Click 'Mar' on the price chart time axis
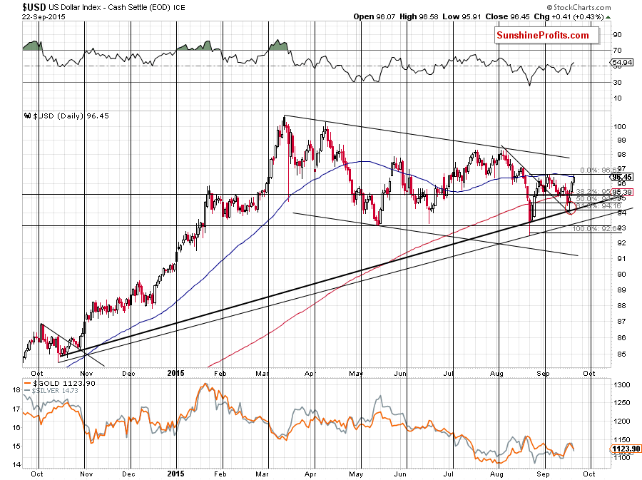Viewport: 642px width, 480px height. click(262, 374)
